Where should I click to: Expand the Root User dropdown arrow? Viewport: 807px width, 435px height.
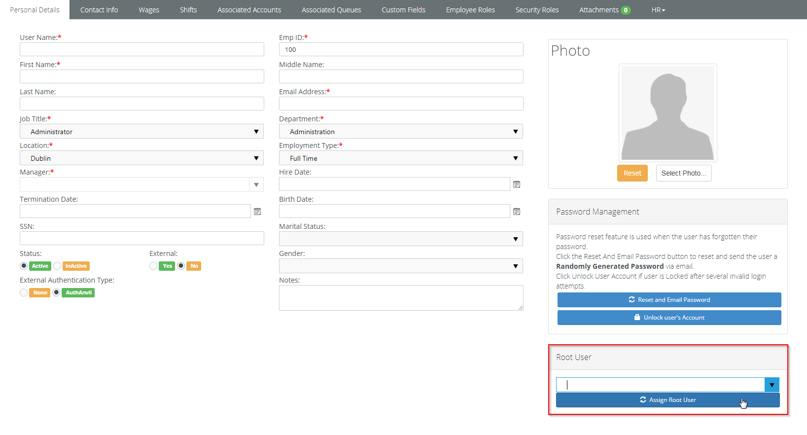[x=772, y=385]
